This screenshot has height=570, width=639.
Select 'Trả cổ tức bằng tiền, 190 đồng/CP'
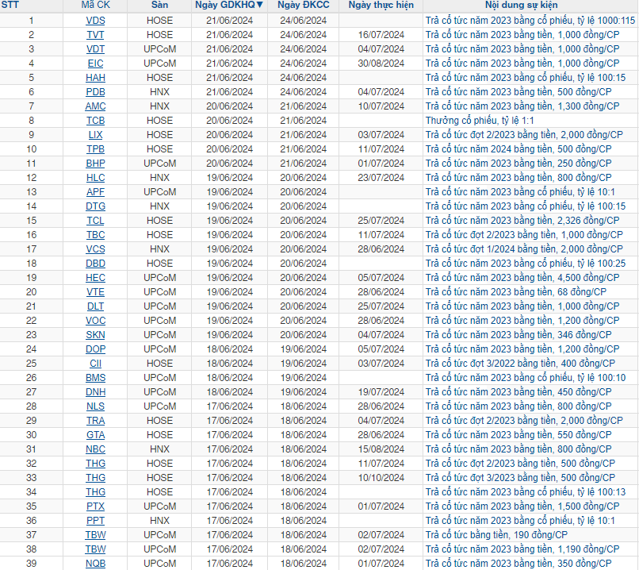point(496,534)
